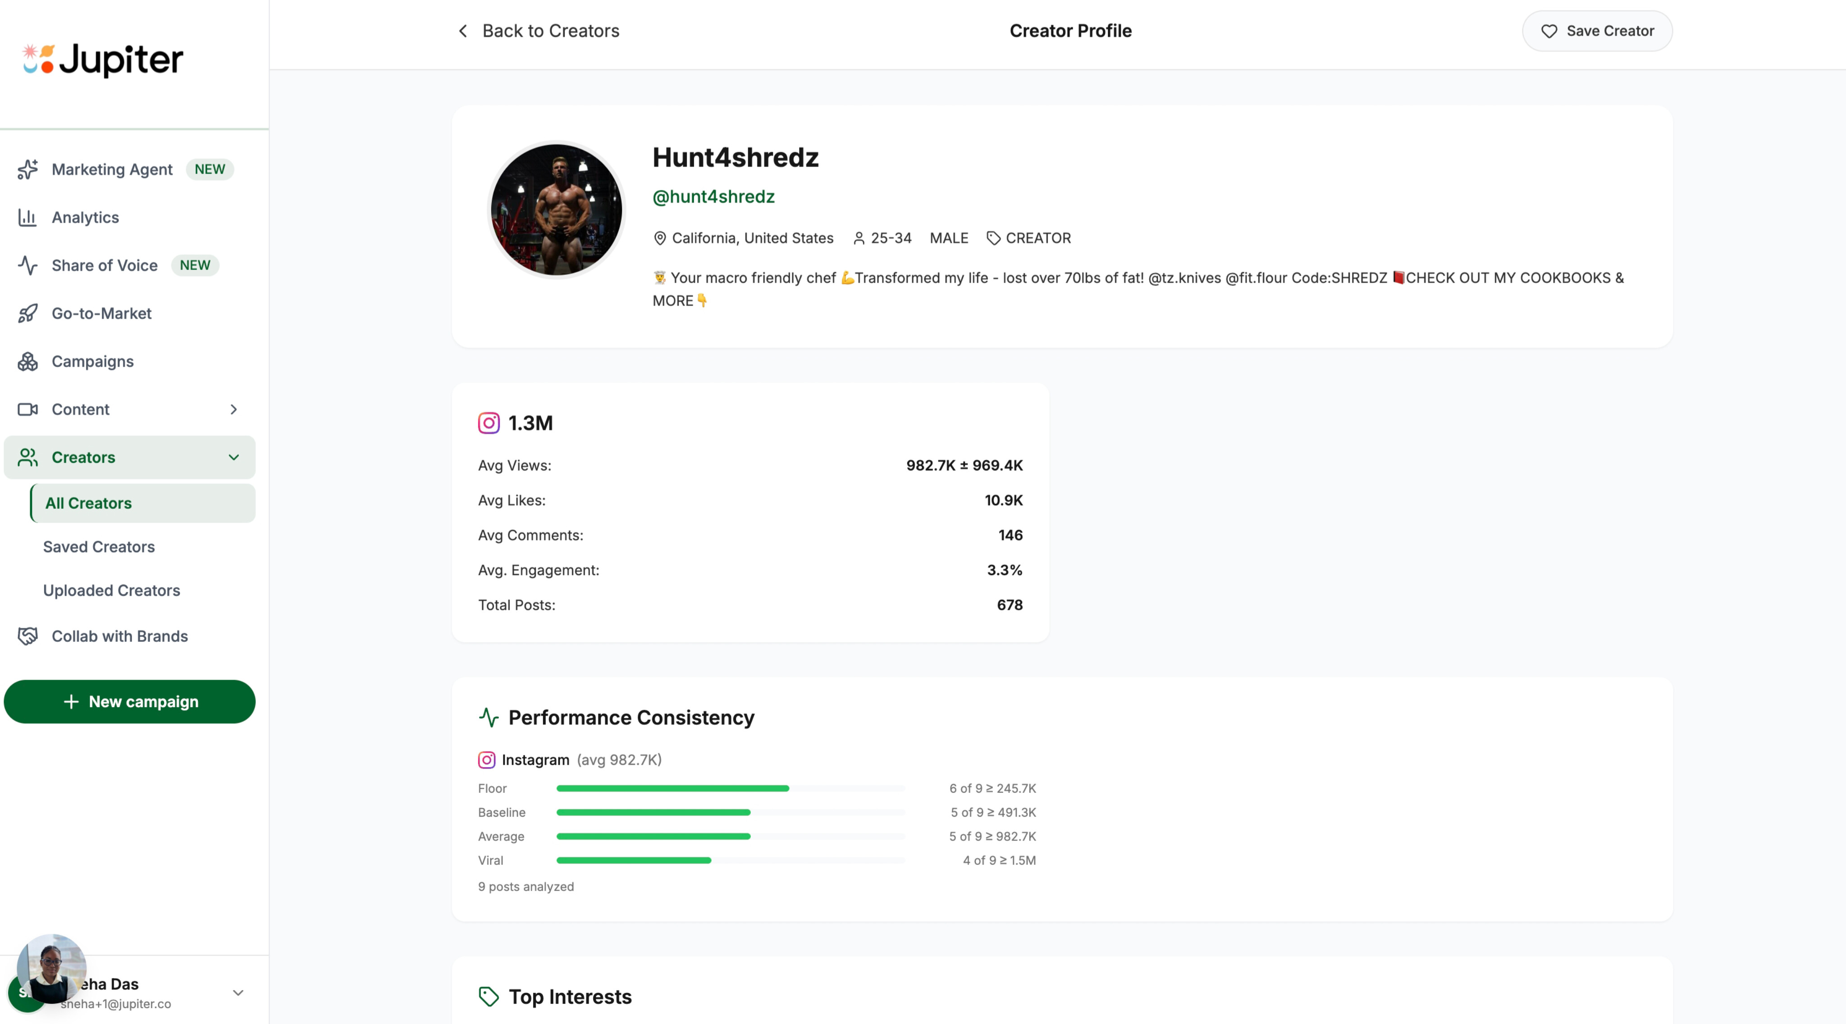Select Saved Creators in sidebar

pyautogui.click(x=99, y=547)
